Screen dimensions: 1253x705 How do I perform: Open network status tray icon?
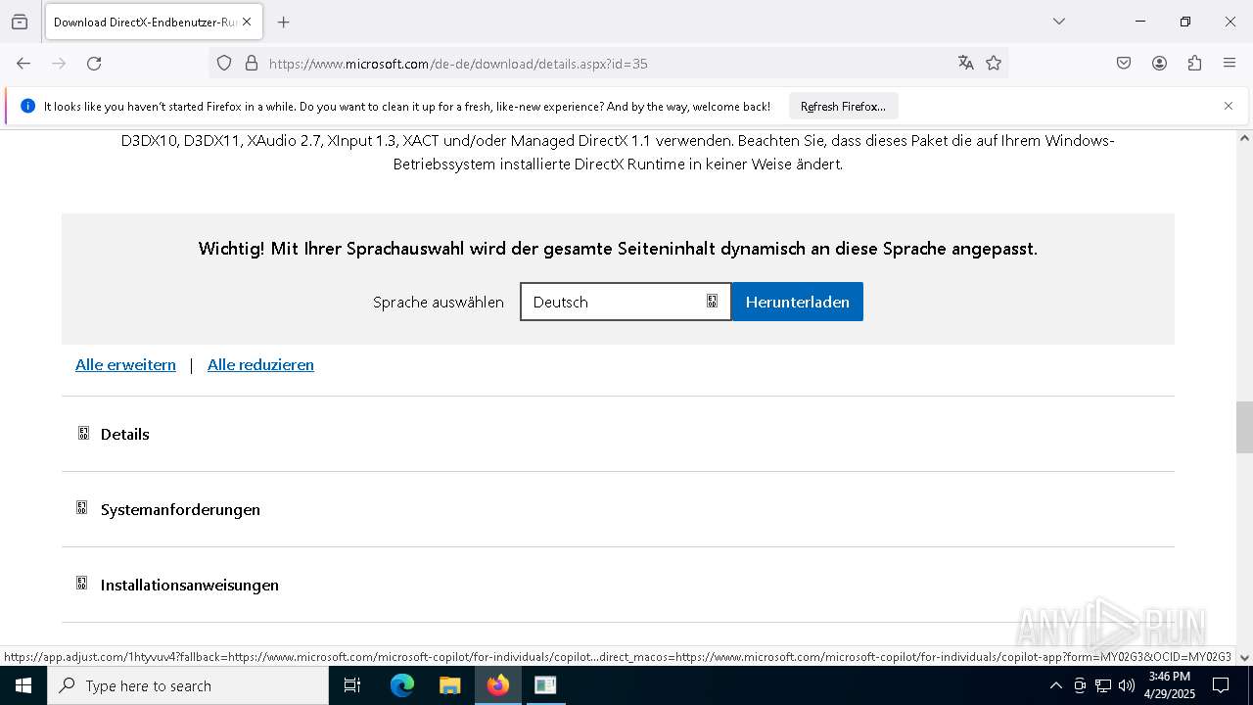pyautogui.click(x=1103, y=685)
